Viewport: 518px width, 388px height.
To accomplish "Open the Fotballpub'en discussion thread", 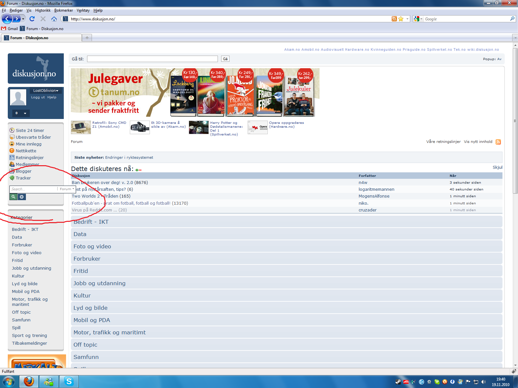I will click(x=121, y=203).
